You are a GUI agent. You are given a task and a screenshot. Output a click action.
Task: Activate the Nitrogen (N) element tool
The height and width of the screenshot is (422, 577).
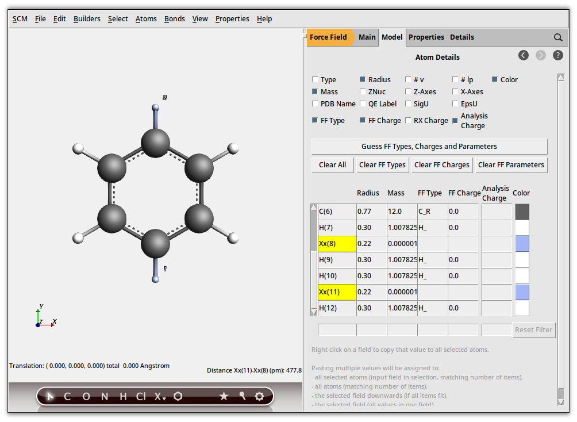104,396
